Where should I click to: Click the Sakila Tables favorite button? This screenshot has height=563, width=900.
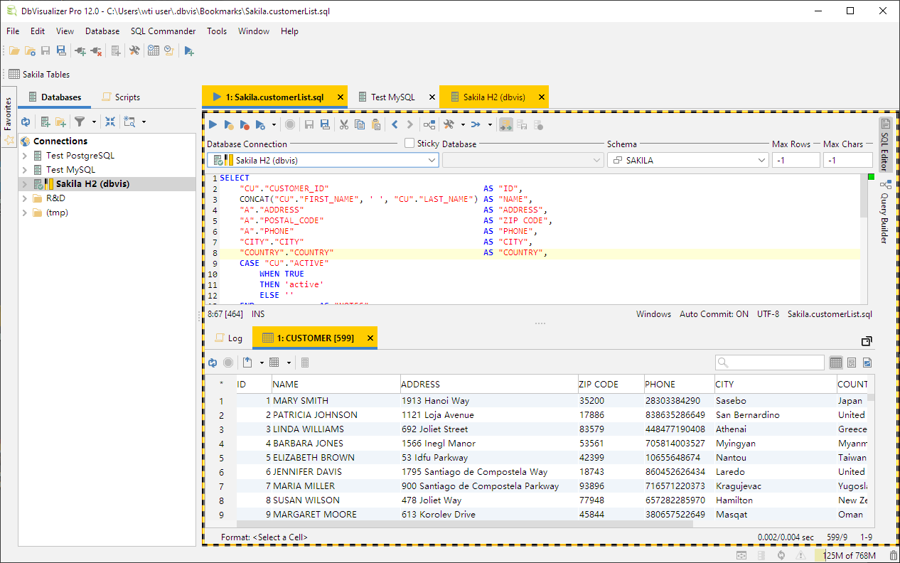pos(39,75)
